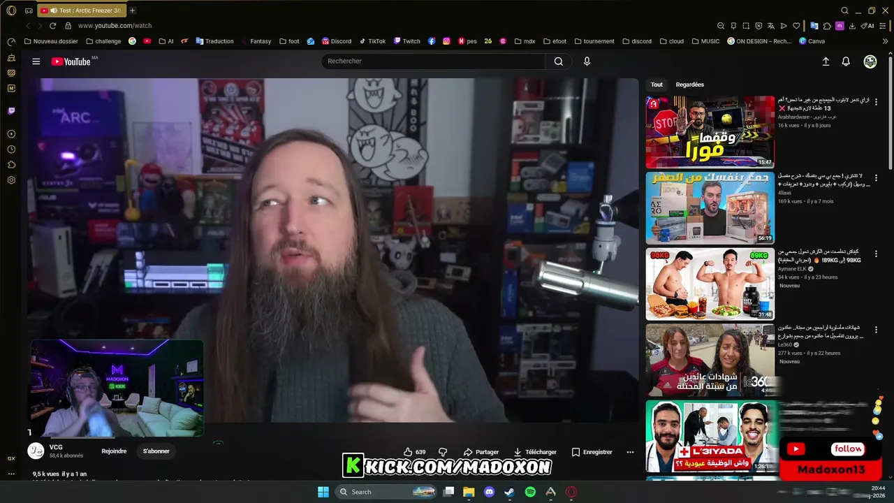The width and height of the screenshot is (894, 503).
Task: Open Twitch in the Opera sidebar
Action: (x=11, y=111)
